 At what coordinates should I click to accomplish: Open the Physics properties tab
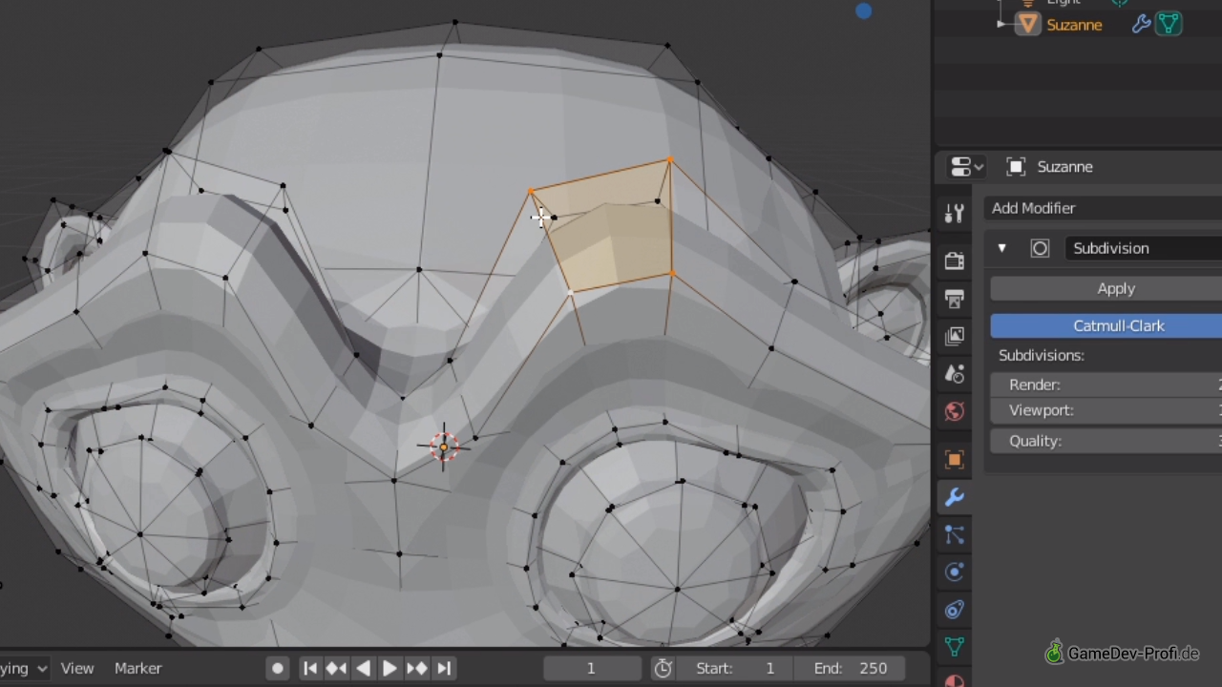954,572
